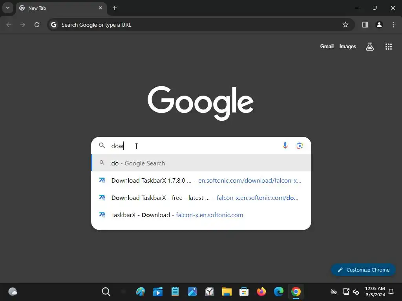Click the Google icon in the address bar

pos(53,25)
